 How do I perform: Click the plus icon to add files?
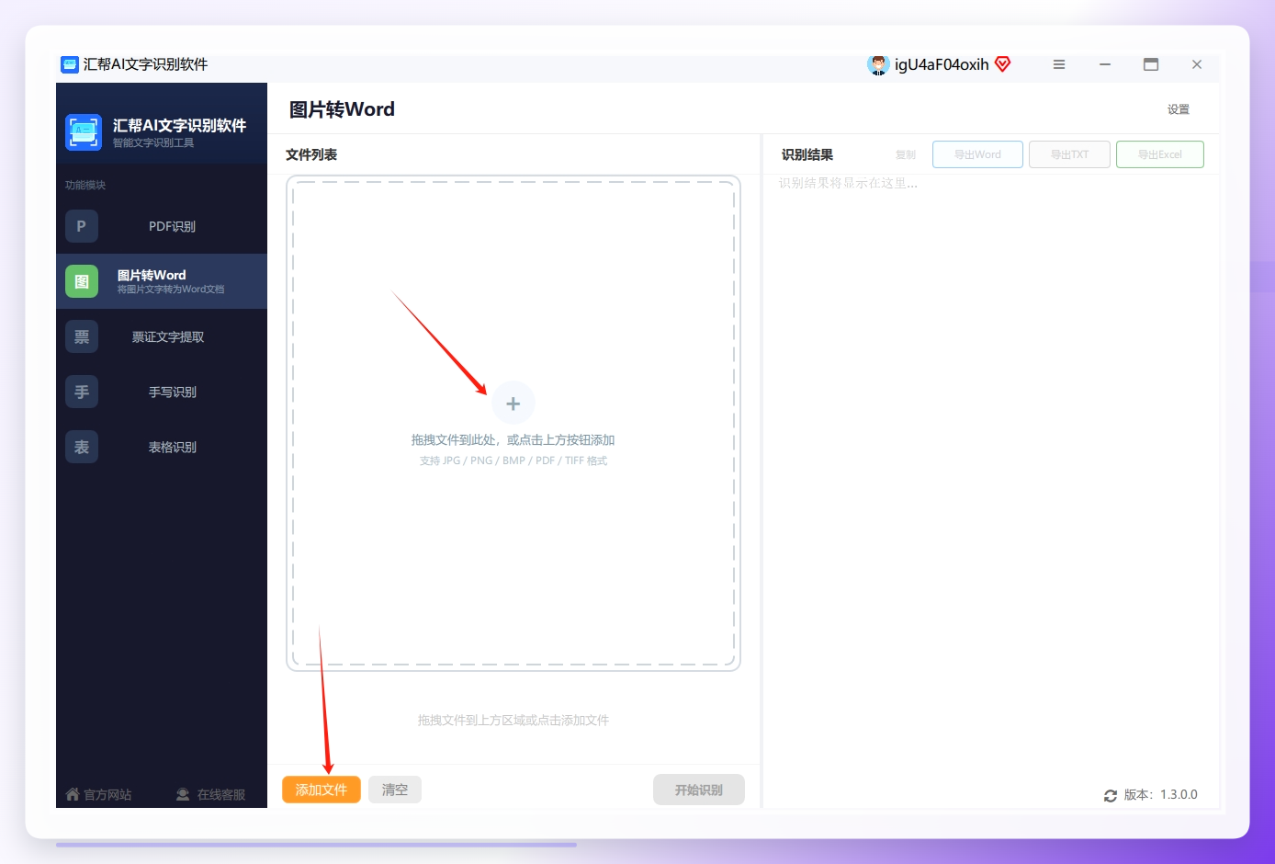(513, 404)
